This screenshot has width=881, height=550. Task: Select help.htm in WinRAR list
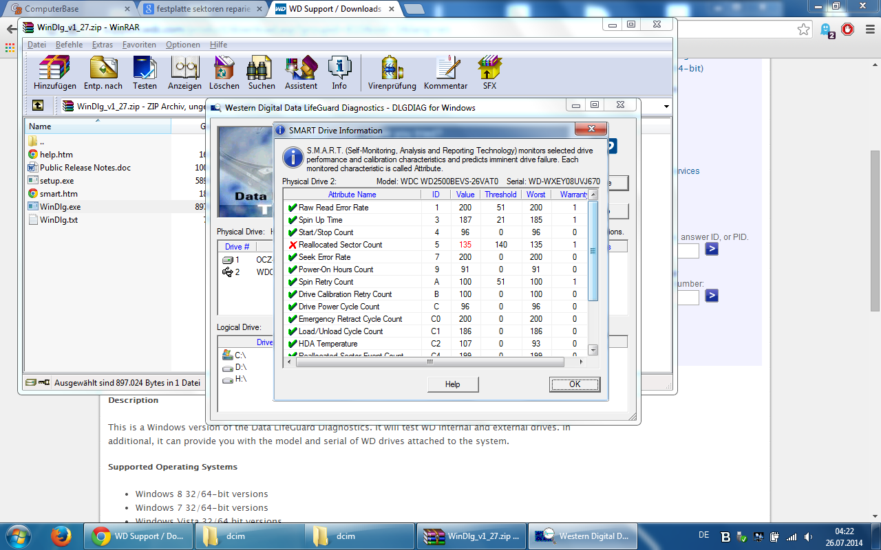[x=56, y=155]
